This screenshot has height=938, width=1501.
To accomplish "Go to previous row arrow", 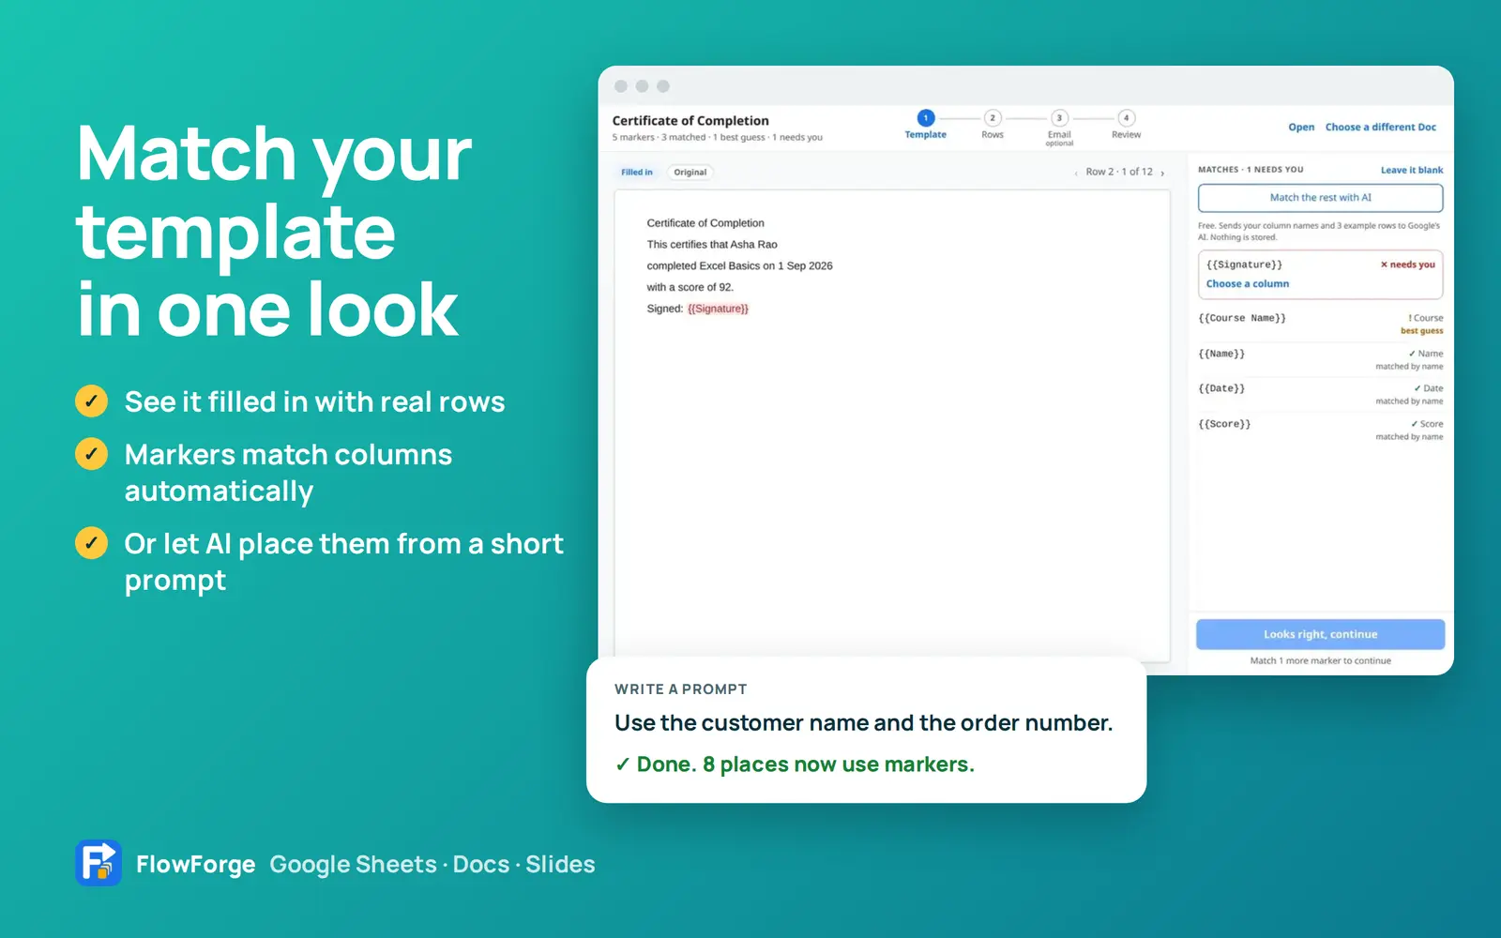I will [x=1076, y=173].
